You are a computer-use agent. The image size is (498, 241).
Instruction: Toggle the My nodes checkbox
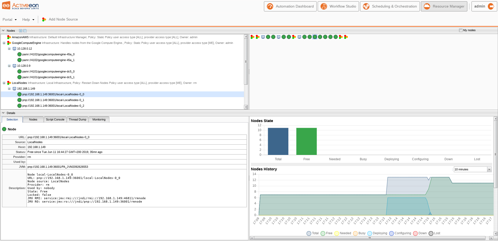[461, 30]
